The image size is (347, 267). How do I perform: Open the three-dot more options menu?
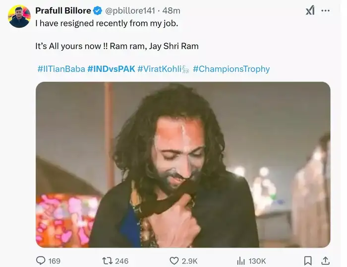325,10
